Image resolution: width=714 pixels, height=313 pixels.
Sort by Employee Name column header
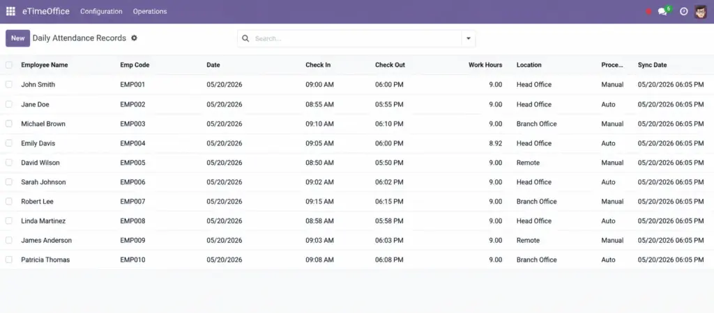(44, 65)
